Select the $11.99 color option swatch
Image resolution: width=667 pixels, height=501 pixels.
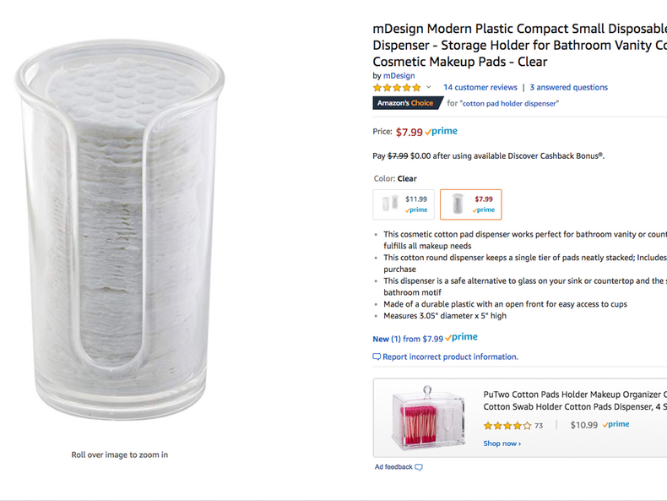(404, 204)
